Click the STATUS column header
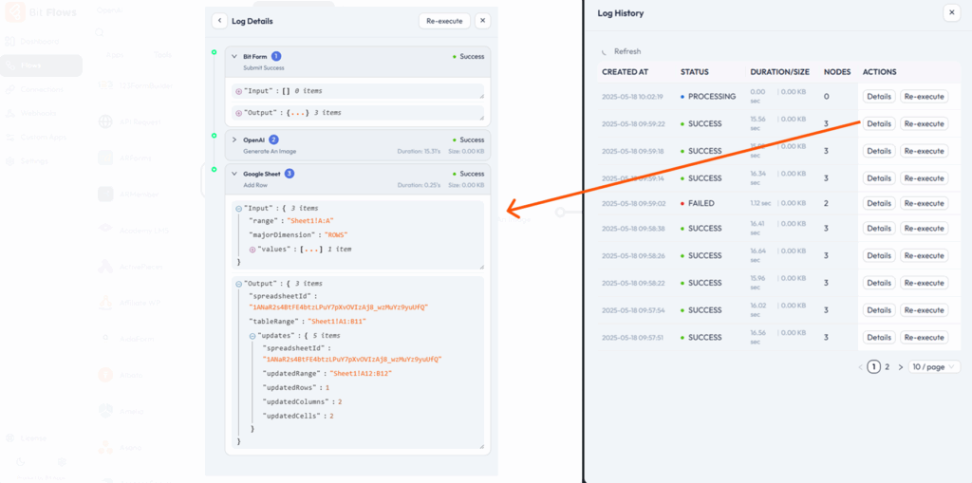The image size is (972, 483). (x=694, y=72)
